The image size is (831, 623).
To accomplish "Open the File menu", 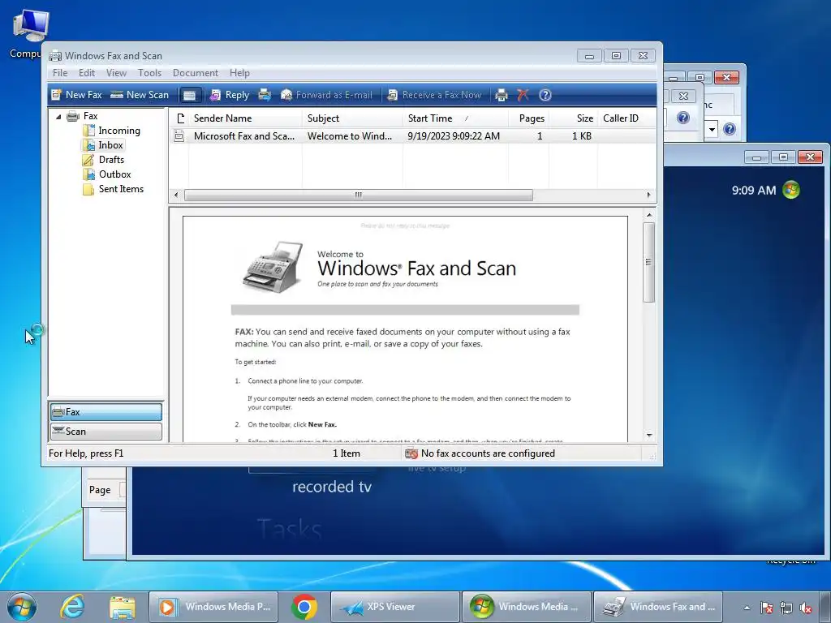I will [x=60, y=72].
